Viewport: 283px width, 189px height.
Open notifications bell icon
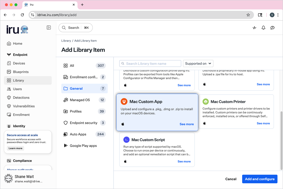pyautogui.click(x=264, y=28)
